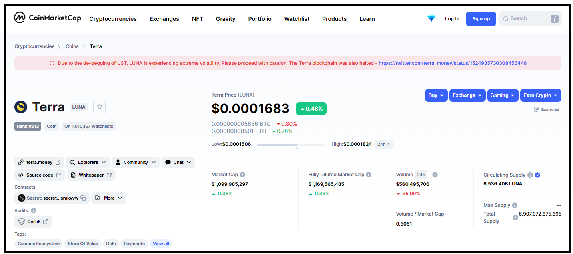
Task: Open the Watchlist page
Action: [x=297, y=19]
